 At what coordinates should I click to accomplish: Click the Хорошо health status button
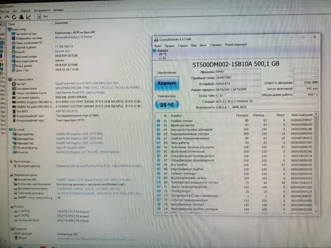[165, 83]
